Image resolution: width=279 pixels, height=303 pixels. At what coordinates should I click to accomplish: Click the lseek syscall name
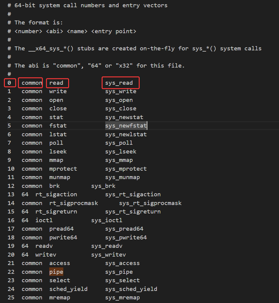(x=58, y=152)
